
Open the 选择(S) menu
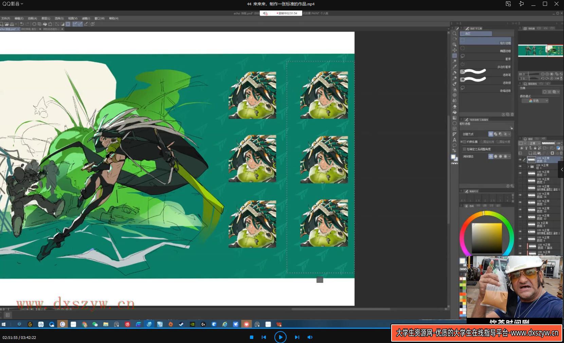59,18
